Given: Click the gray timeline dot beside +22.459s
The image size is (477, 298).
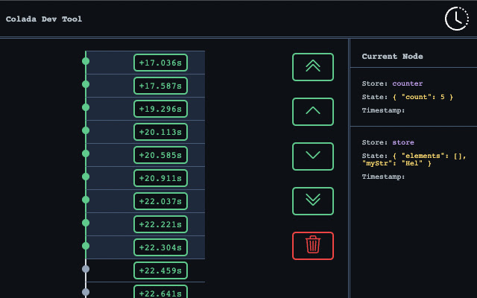Looking at the screenshot, I should [x=86, y=269].
